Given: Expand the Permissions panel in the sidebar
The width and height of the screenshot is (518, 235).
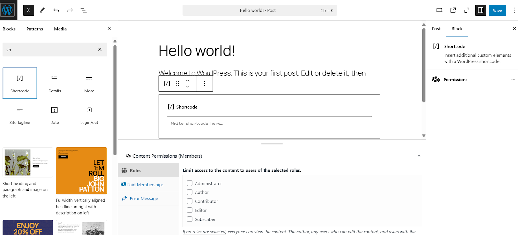Looking at the screenshot, I should (473, 80).
